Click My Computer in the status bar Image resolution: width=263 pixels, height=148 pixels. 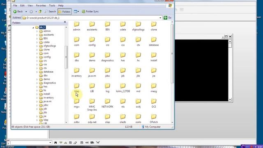coord(151,127)
